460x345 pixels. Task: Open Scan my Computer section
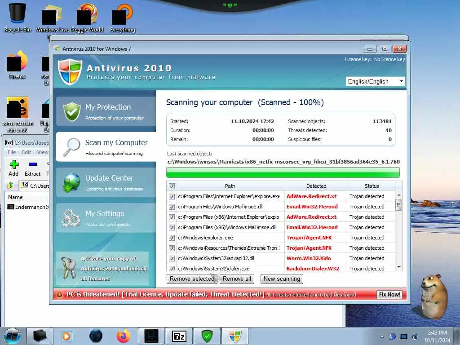click(106, 147)
